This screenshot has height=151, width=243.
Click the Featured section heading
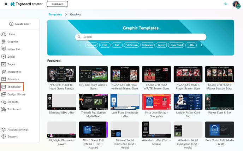point(54,61)
